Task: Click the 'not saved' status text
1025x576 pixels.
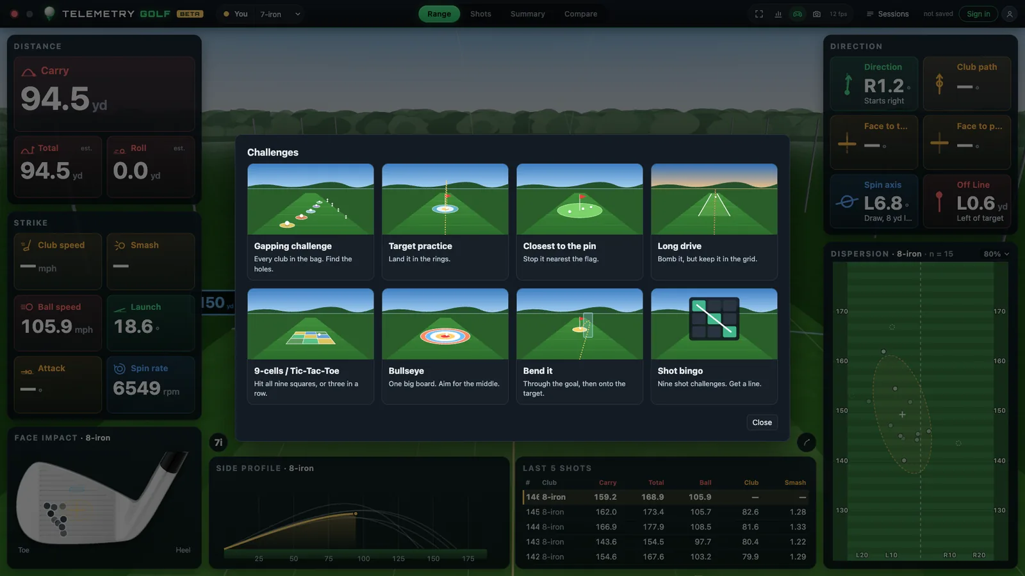Action: point(938,14)
